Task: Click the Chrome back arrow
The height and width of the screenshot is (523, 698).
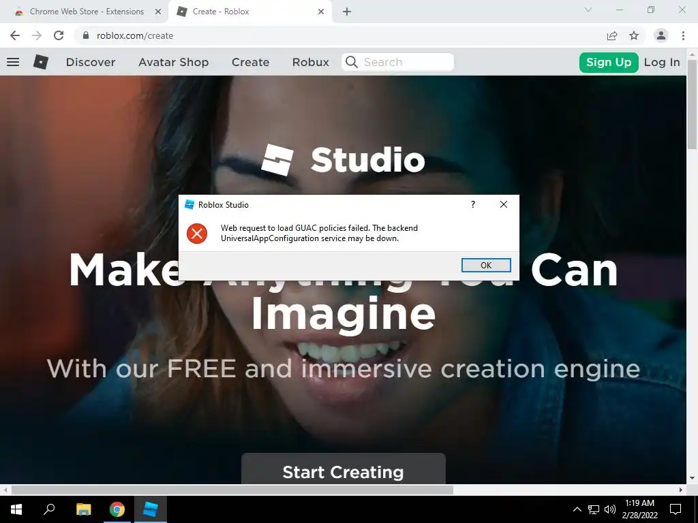Action: click(x=15, y=35)
